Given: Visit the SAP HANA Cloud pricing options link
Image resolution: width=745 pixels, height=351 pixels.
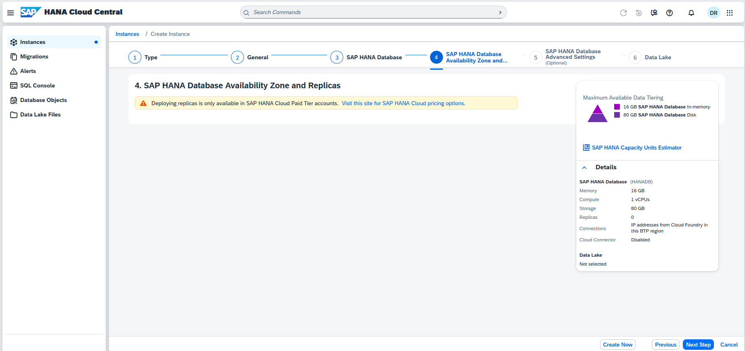Looking at the screenshot, I should [403, 103].
